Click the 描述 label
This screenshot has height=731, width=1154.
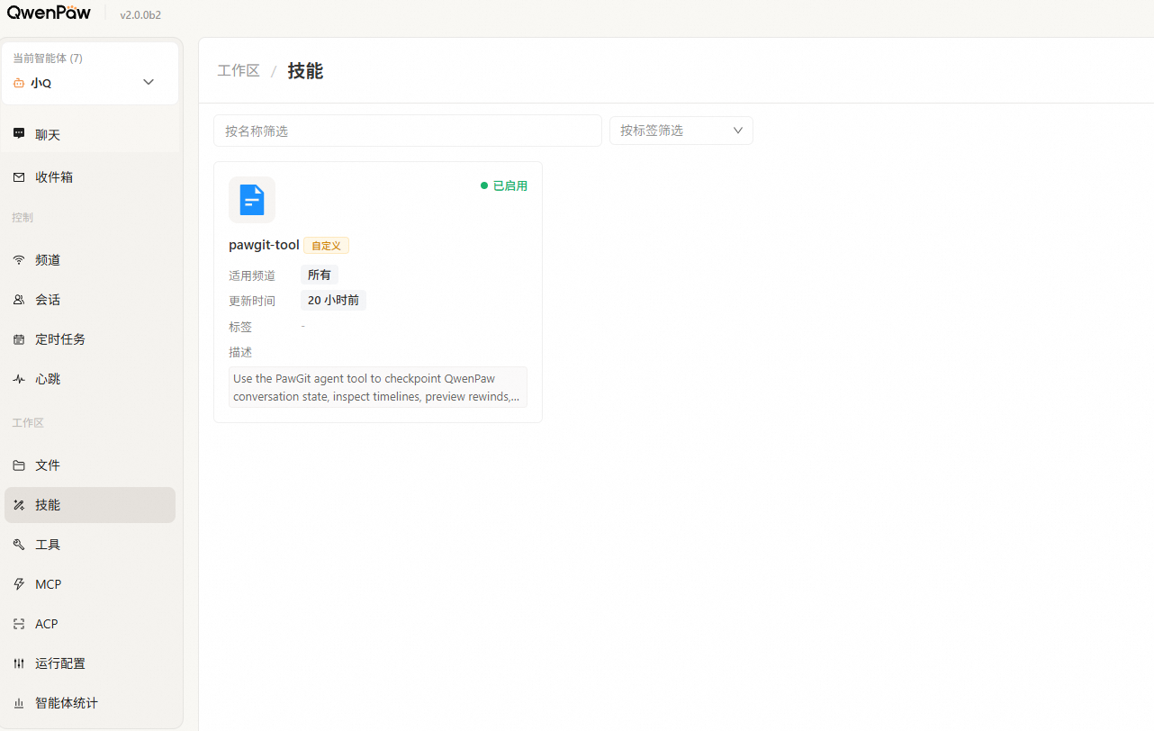(240, 352)
